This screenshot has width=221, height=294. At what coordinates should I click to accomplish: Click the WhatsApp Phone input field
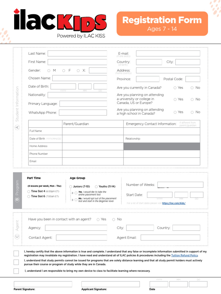(x=83, y=113)
